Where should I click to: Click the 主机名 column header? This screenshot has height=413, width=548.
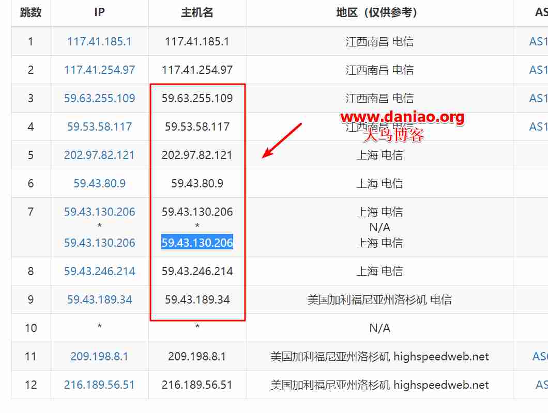tap(197, 12)
